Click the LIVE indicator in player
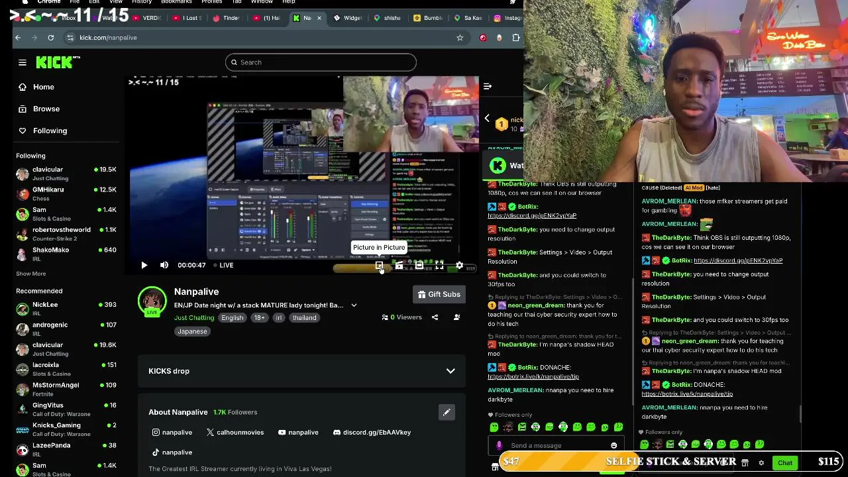The width and height of the screenshot is (848, 477). pyautogui.click(x=223, y=265)
